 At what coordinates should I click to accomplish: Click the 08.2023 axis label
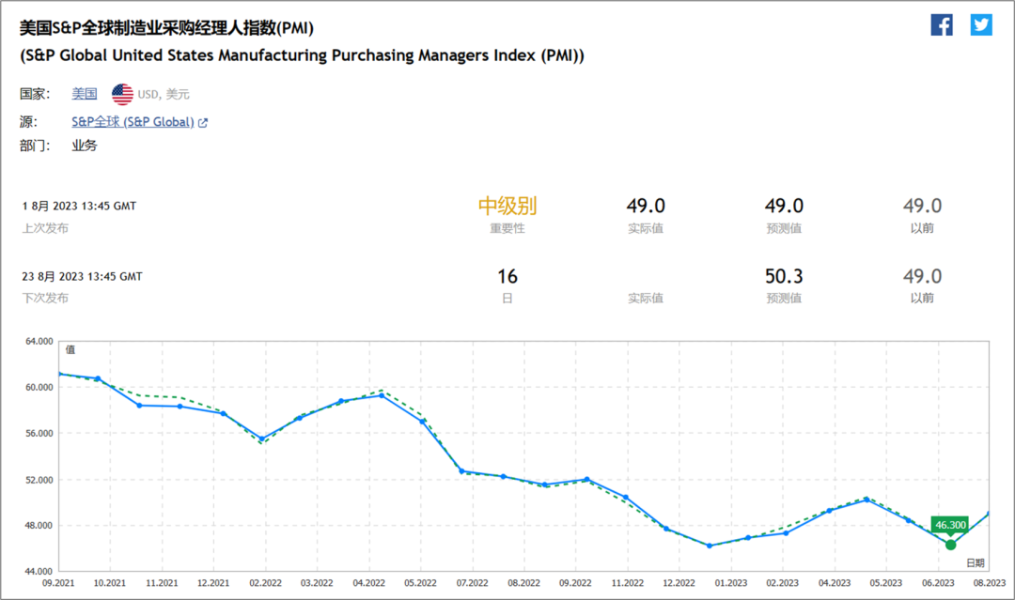[x=990, y=583]
